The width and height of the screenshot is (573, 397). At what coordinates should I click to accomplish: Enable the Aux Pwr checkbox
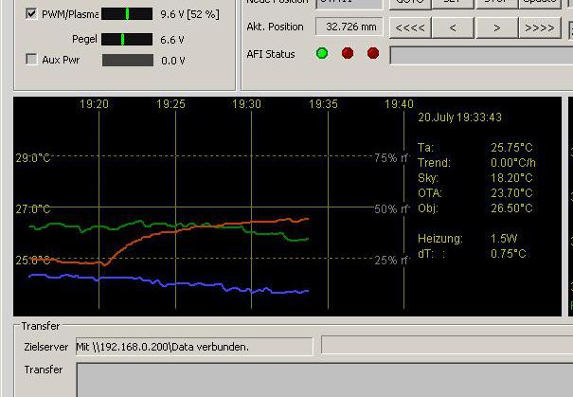(31, 60)
